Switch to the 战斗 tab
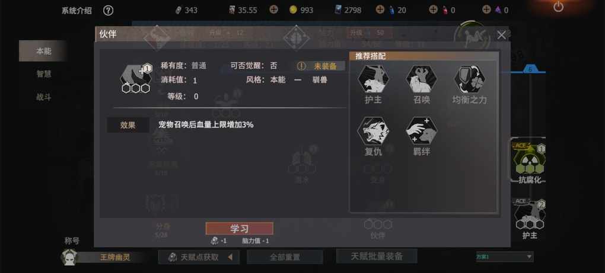This screenshot has height=273, width=605. point(44,97)
